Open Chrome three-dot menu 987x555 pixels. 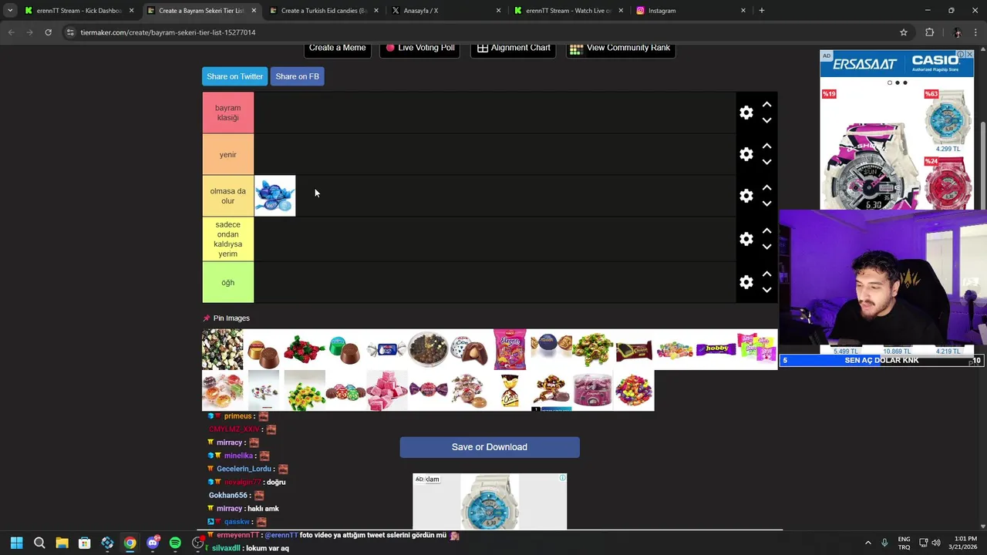[x=976, y=32]
